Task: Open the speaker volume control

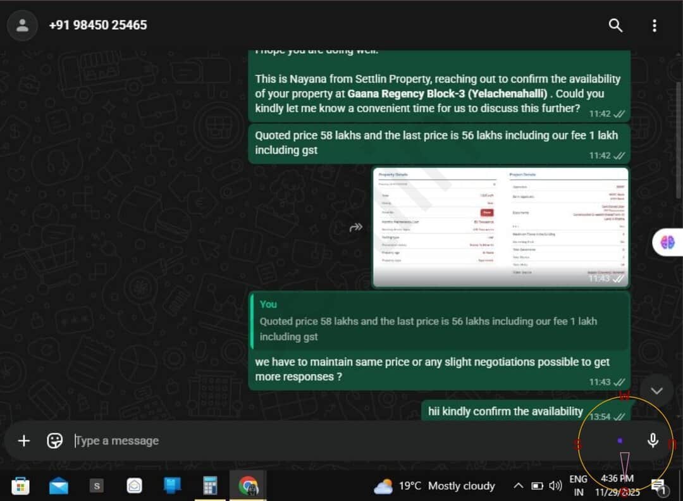Action: coord(555,486)
